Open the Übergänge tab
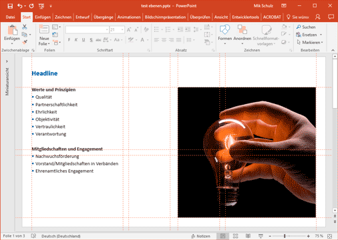Image resolution: width=338 pixels, height=240 pixels. [x=104, y=17]
